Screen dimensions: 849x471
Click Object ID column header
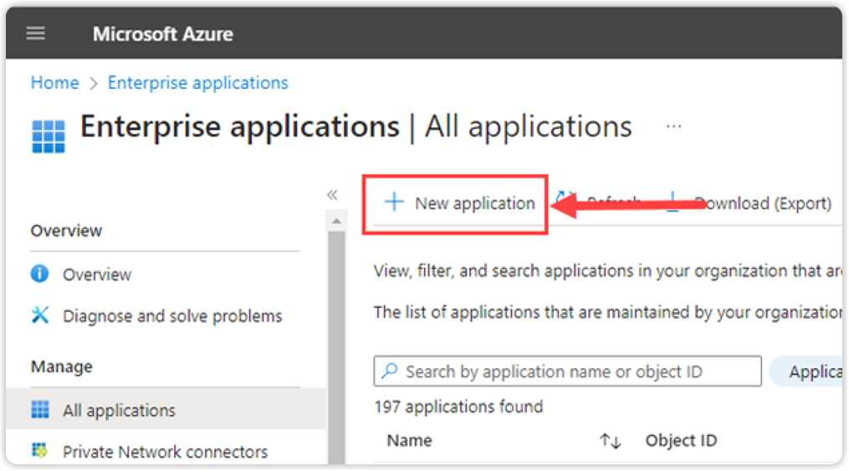[x=681, y=441]
